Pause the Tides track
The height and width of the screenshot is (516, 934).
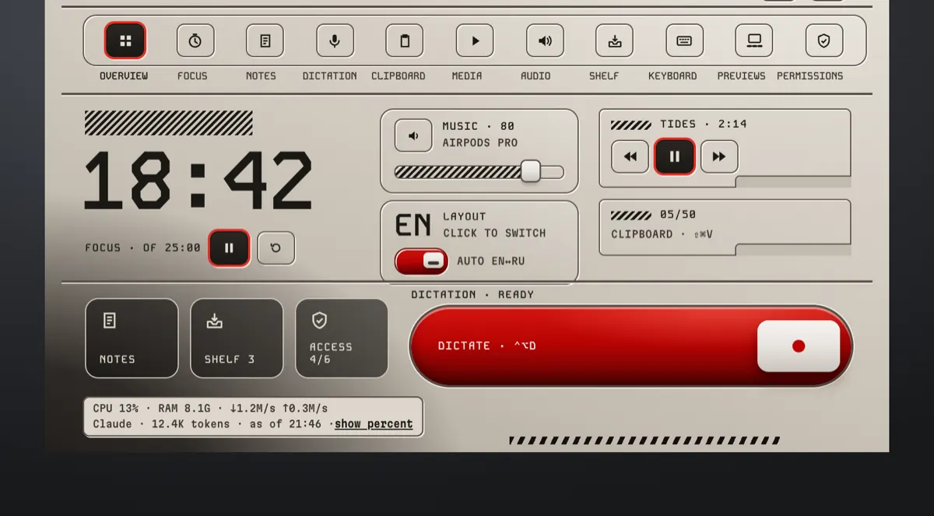[675, 156]
